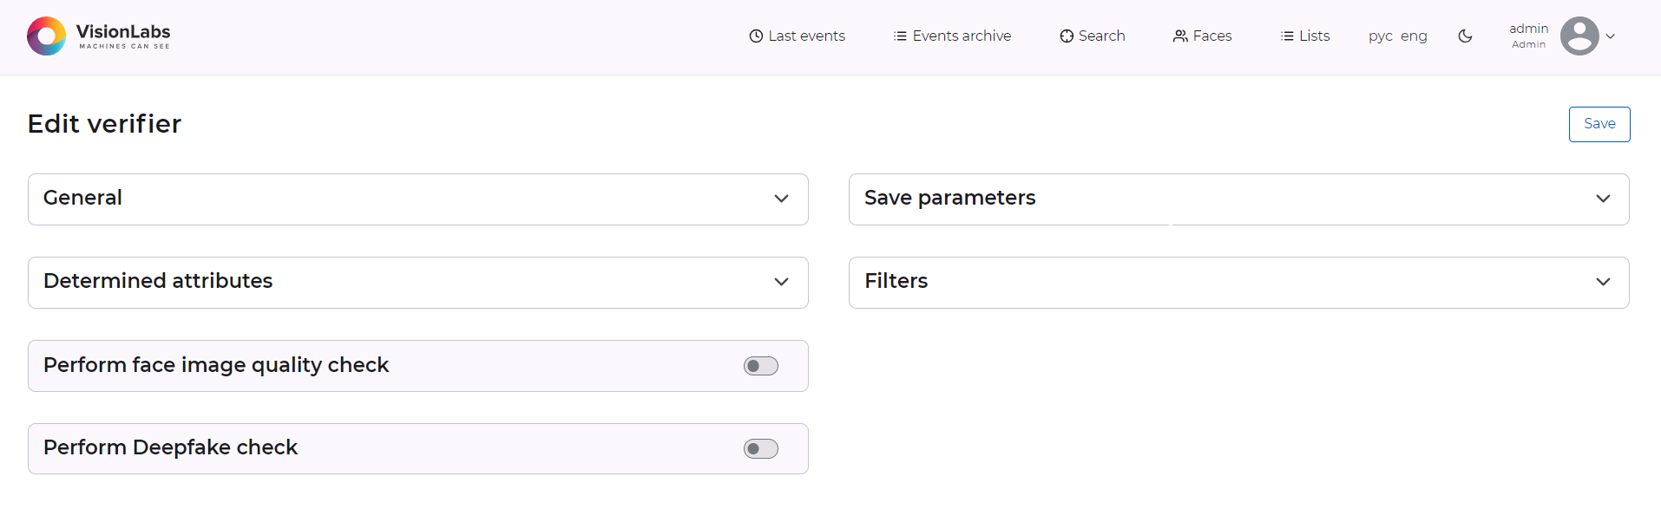Viewport: 1661px width, 509px height.
Task: Click the crosshair Search icon
Action: pos(1067,36)
